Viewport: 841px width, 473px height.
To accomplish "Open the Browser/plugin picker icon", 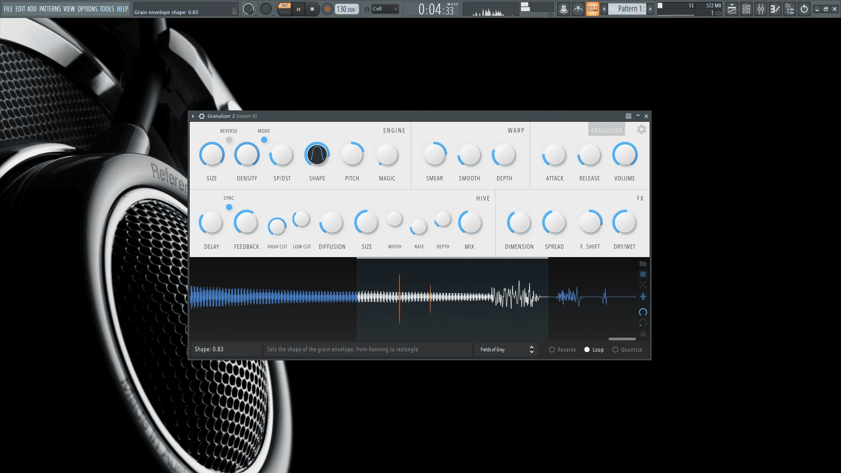I will [x=789, y=9].
